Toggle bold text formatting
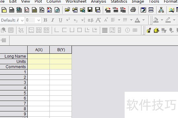The height and width of the screenshot is (118, 178). tap(45, 20)
